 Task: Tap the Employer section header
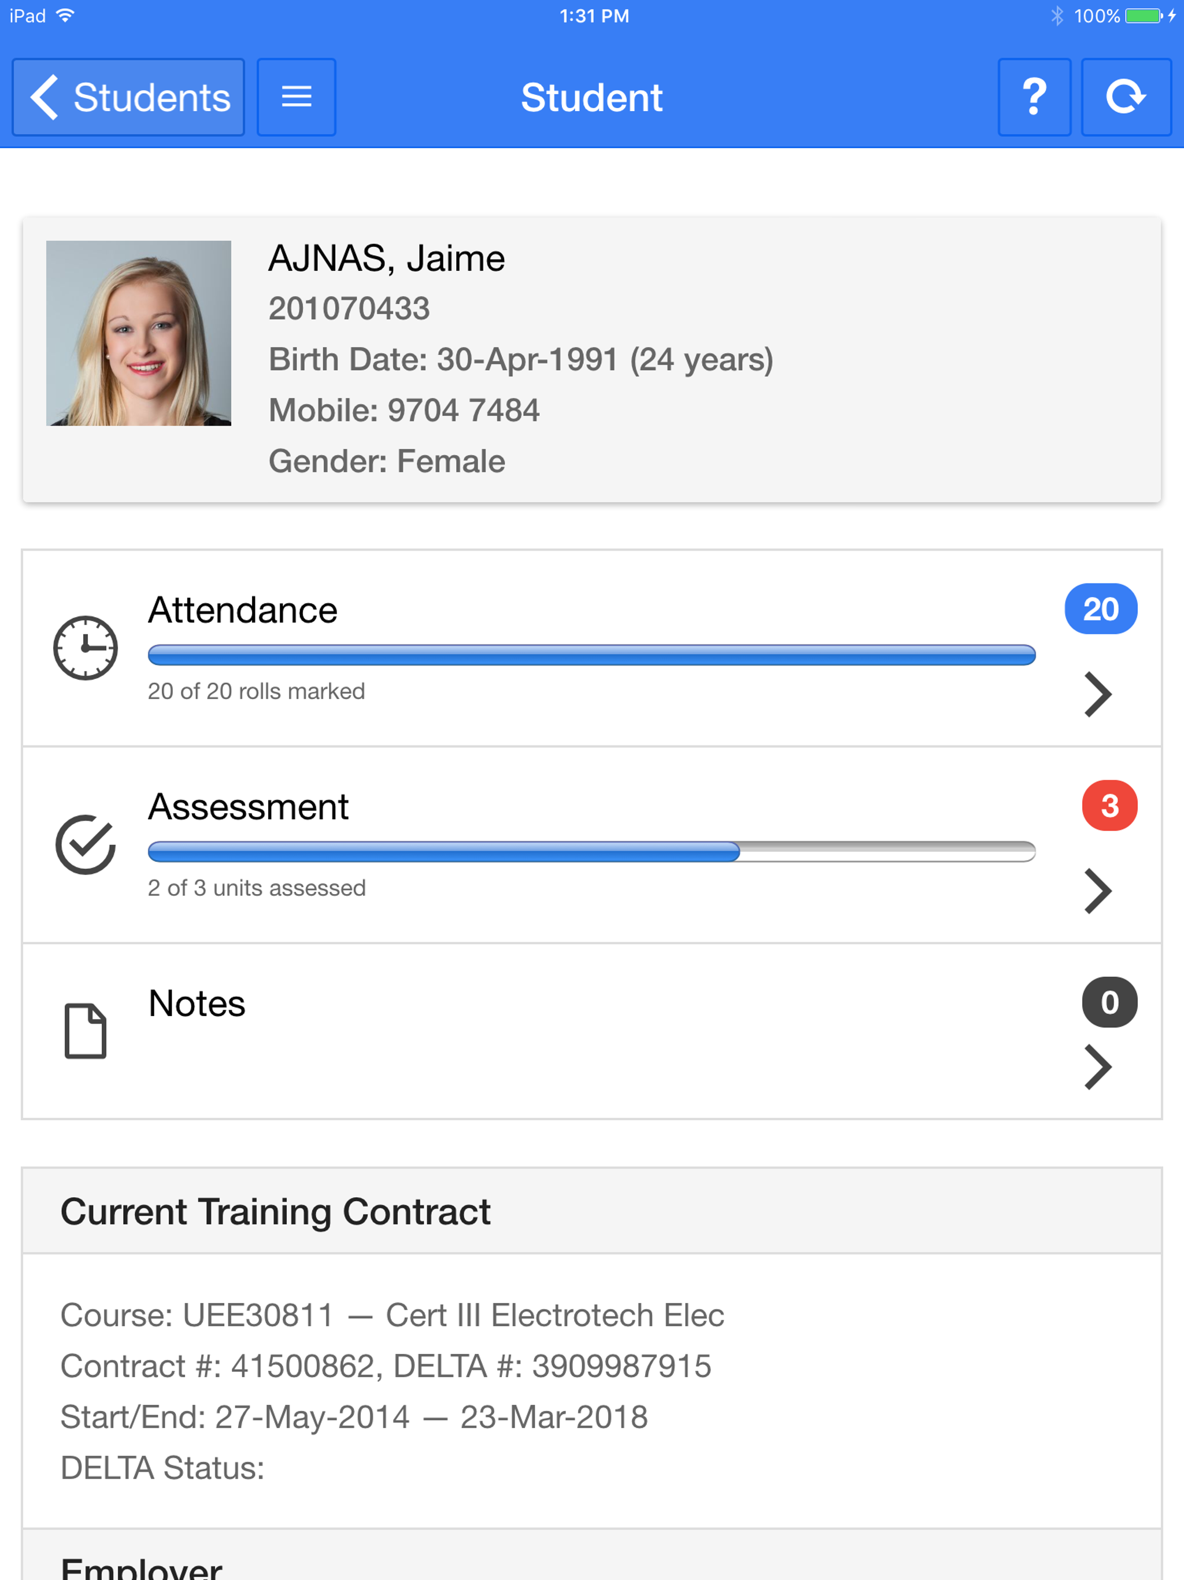pyautogui.click(x=591, y=1555)
